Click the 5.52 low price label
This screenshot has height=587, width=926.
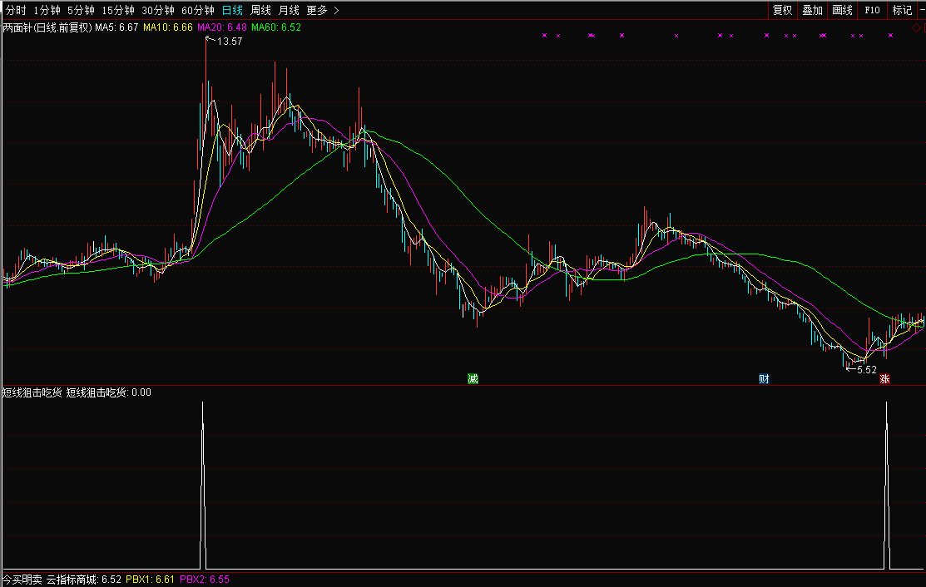(x=866, y=370)
